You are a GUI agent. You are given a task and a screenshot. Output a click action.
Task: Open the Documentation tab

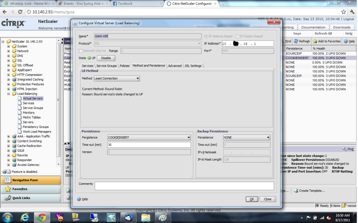click(313, 27)
